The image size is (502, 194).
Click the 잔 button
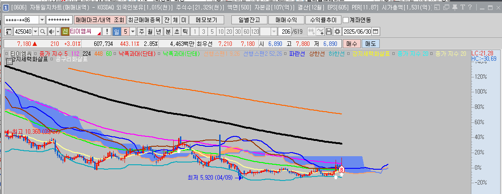(166, 20)
